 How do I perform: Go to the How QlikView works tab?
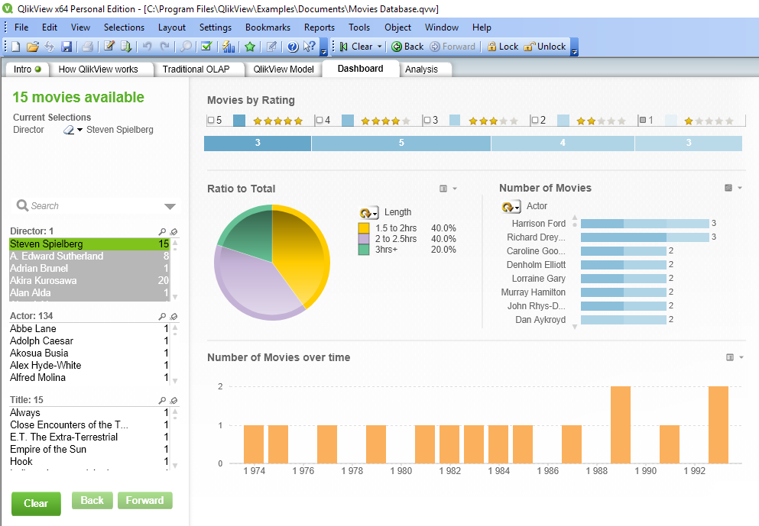coord(99,69)
